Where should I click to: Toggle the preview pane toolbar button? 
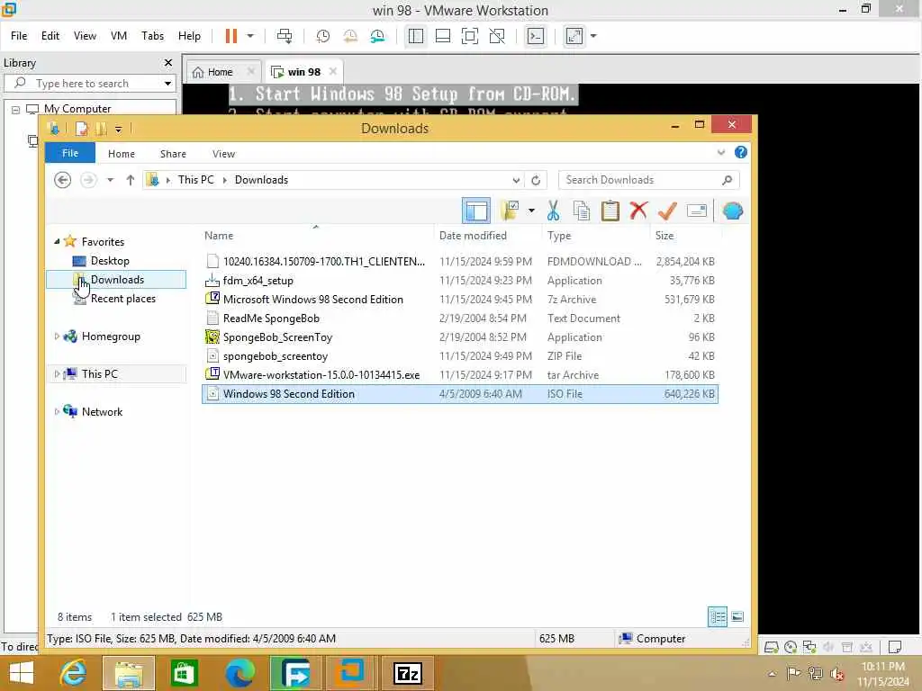click(476, 211)
